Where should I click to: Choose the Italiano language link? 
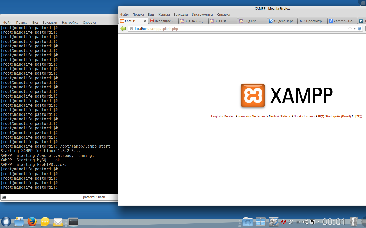click(286, 116)
